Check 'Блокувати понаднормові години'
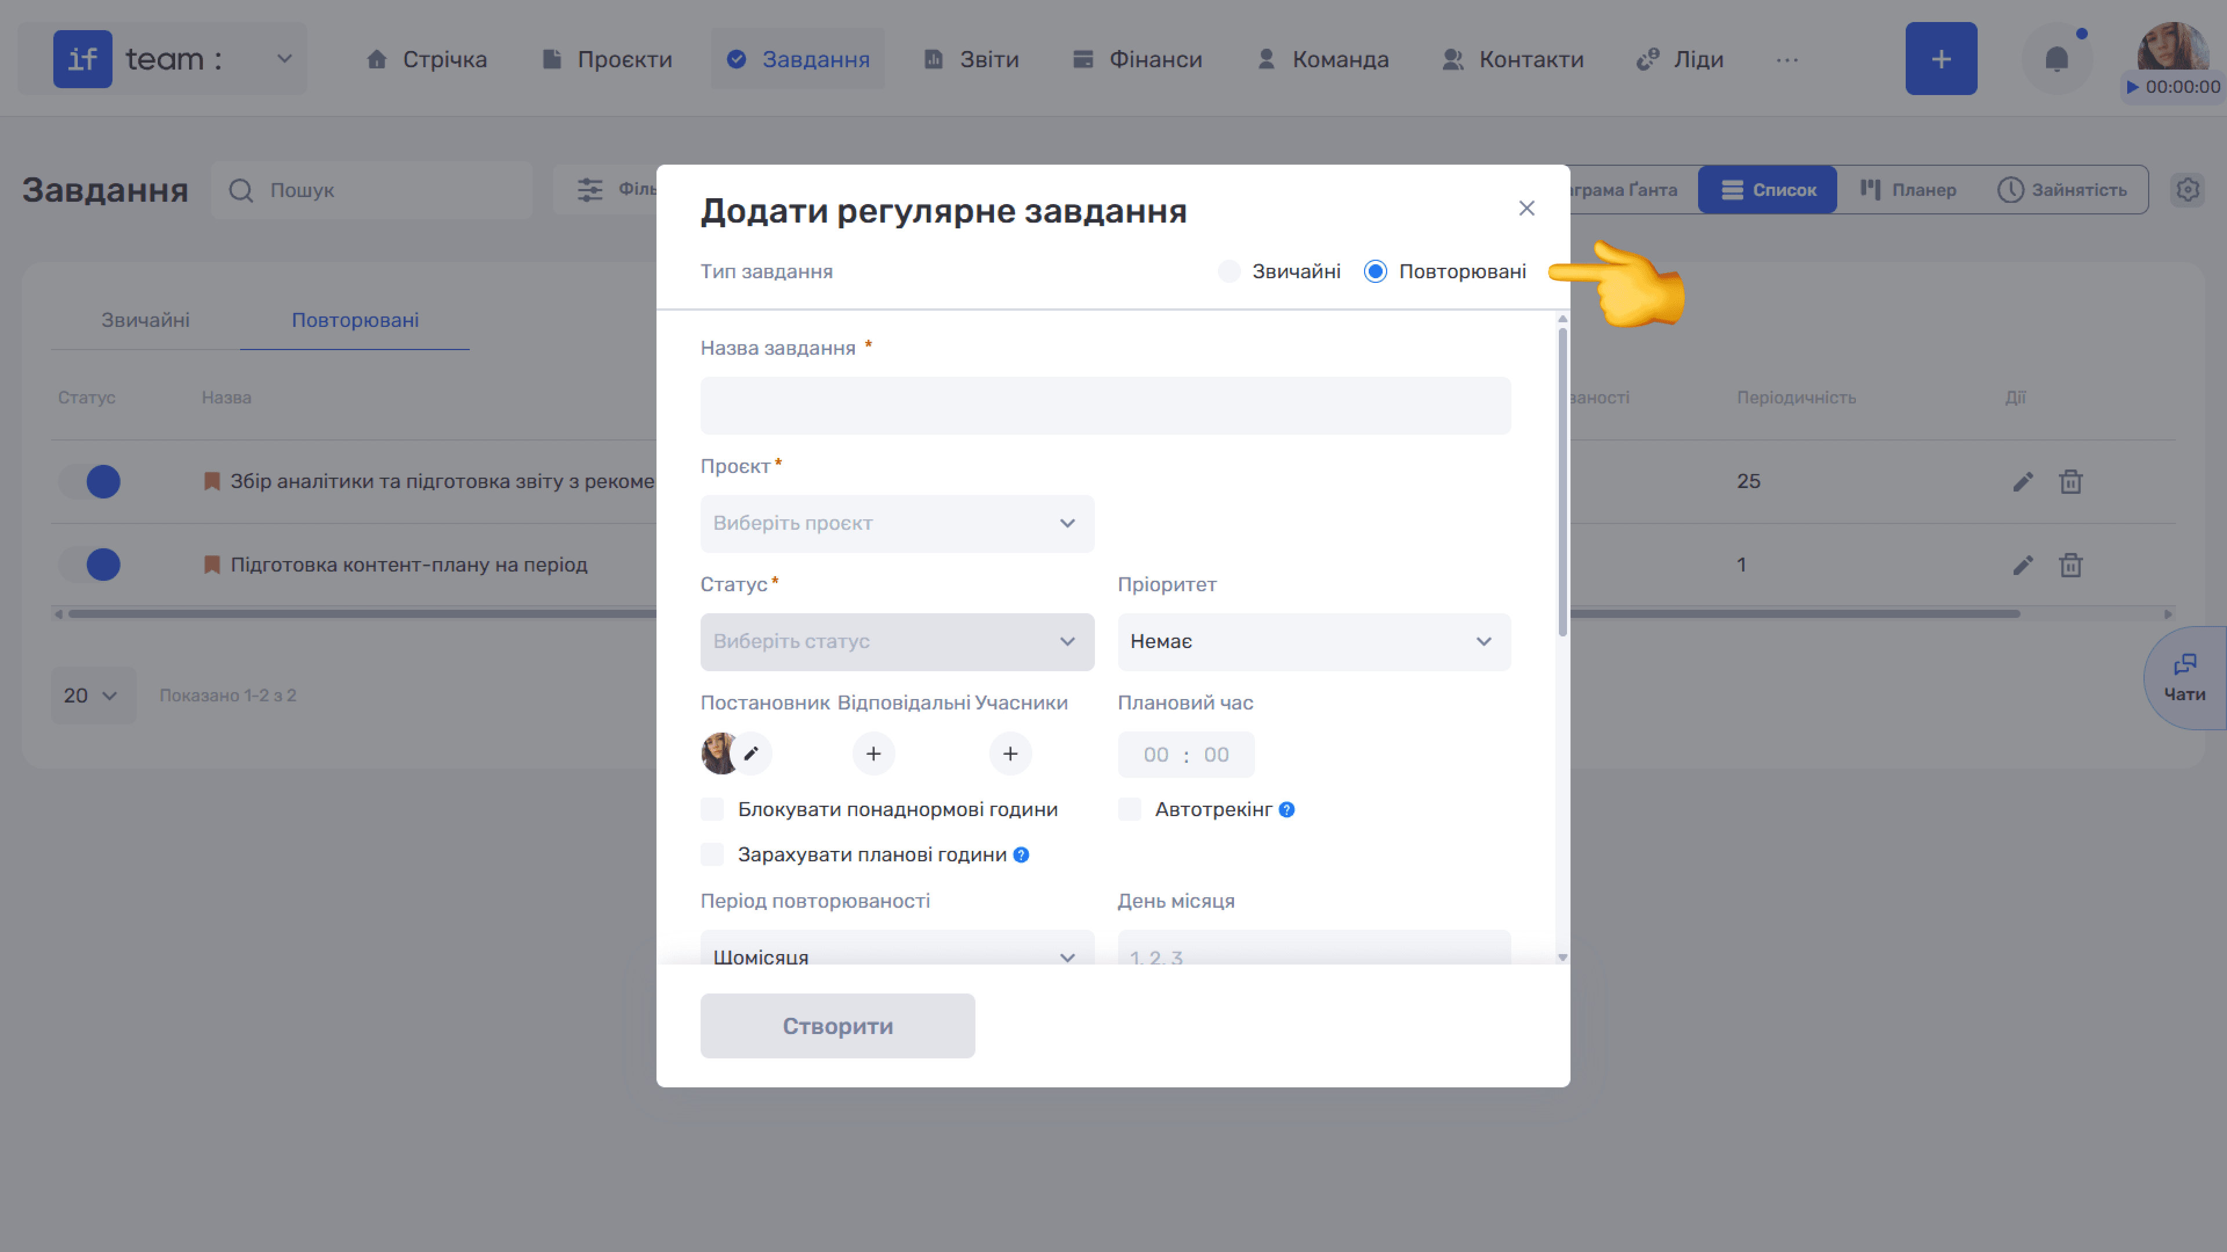 click(x=712, y=810)
